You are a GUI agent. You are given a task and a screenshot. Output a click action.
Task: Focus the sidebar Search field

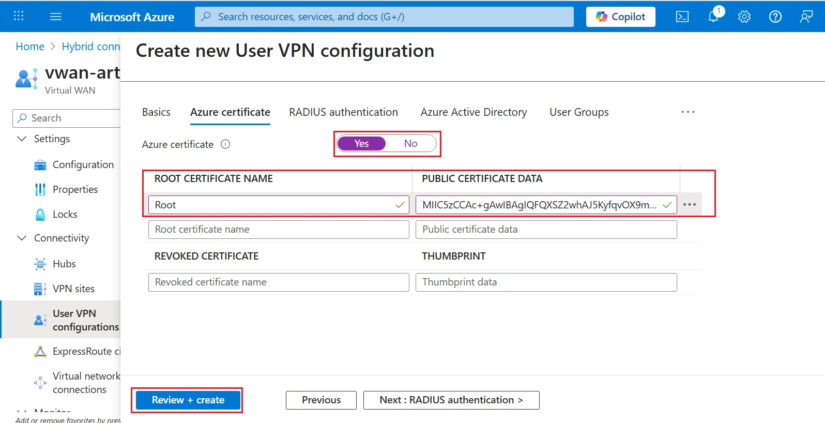[x=67, y=118]
